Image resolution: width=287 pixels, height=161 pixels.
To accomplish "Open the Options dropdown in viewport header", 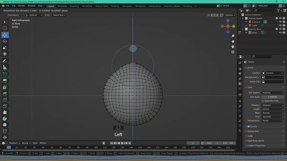I will (x=230, y=15).
